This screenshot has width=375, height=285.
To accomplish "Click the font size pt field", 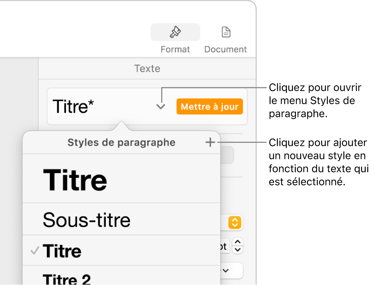I will click(x=224, y=246).
